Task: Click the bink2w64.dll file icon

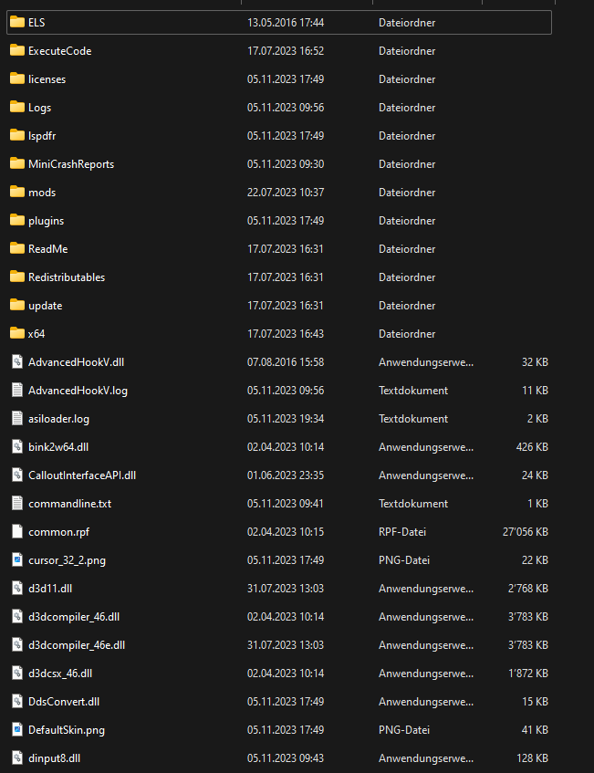Action: (17, 446)
